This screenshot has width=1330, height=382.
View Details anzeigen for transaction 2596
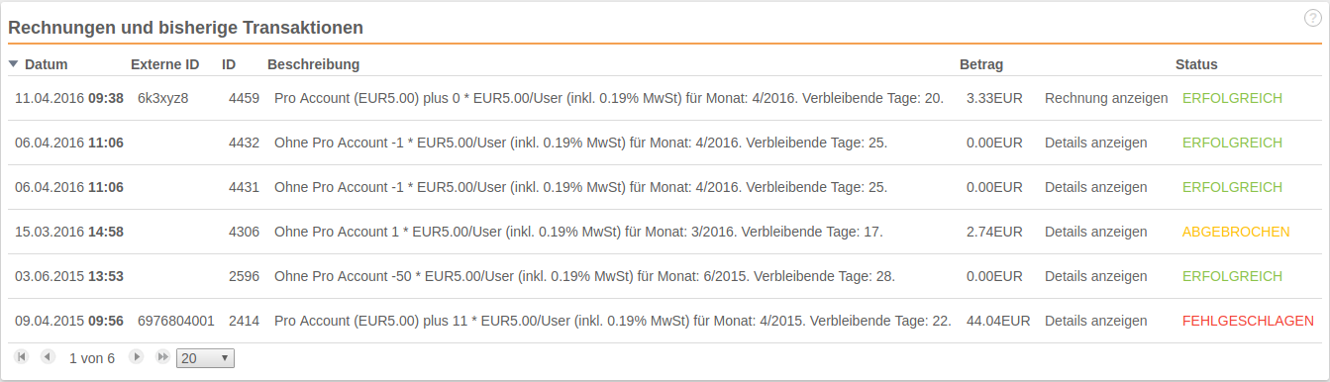click(x=1096, y=276)
